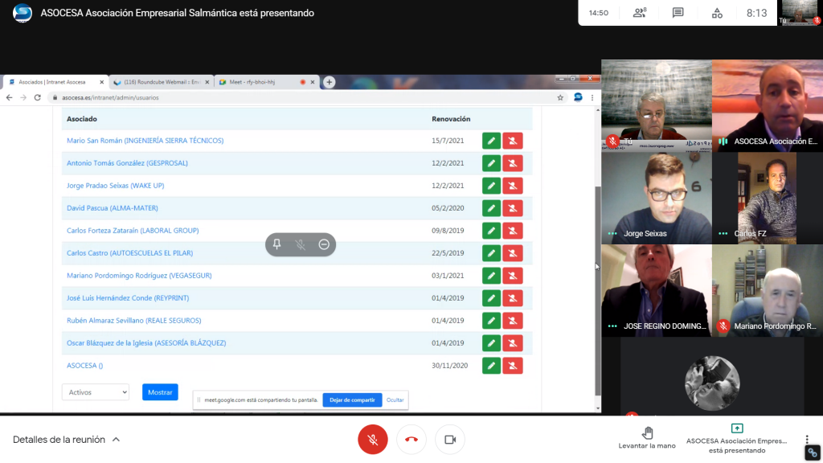Edit Antonio Tomás González entry

pos(491,163)
